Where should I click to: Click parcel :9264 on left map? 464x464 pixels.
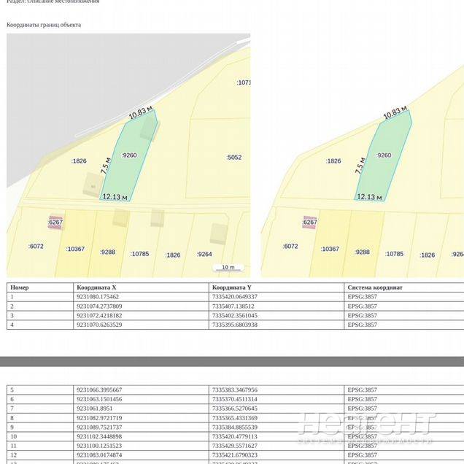tap(204, 254)
